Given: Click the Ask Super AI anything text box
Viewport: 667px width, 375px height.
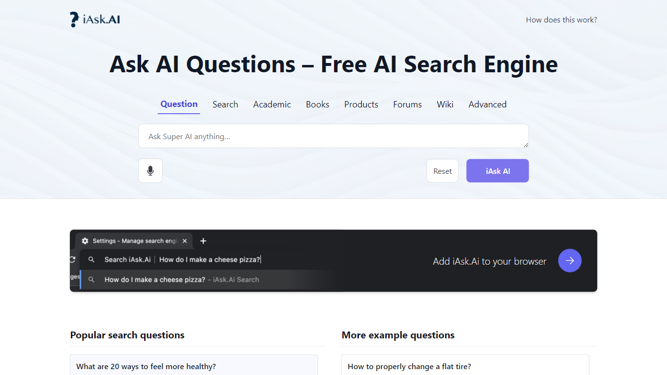Looking at the screenshot, I should click(x=333, y=136).
